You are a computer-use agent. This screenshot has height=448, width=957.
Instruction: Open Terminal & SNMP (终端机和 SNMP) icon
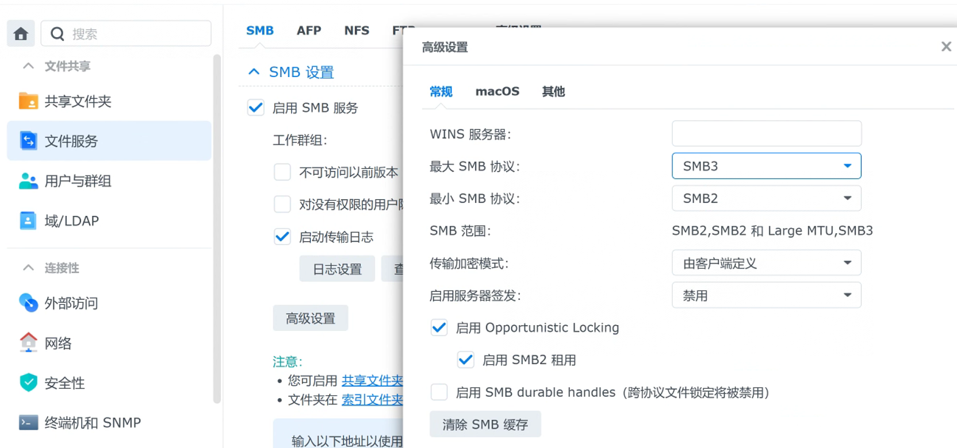point(28,423)
